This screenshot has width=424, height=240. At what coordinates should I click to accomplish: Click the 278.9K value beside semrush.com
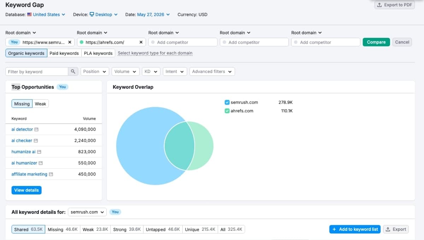click(285, 102)
